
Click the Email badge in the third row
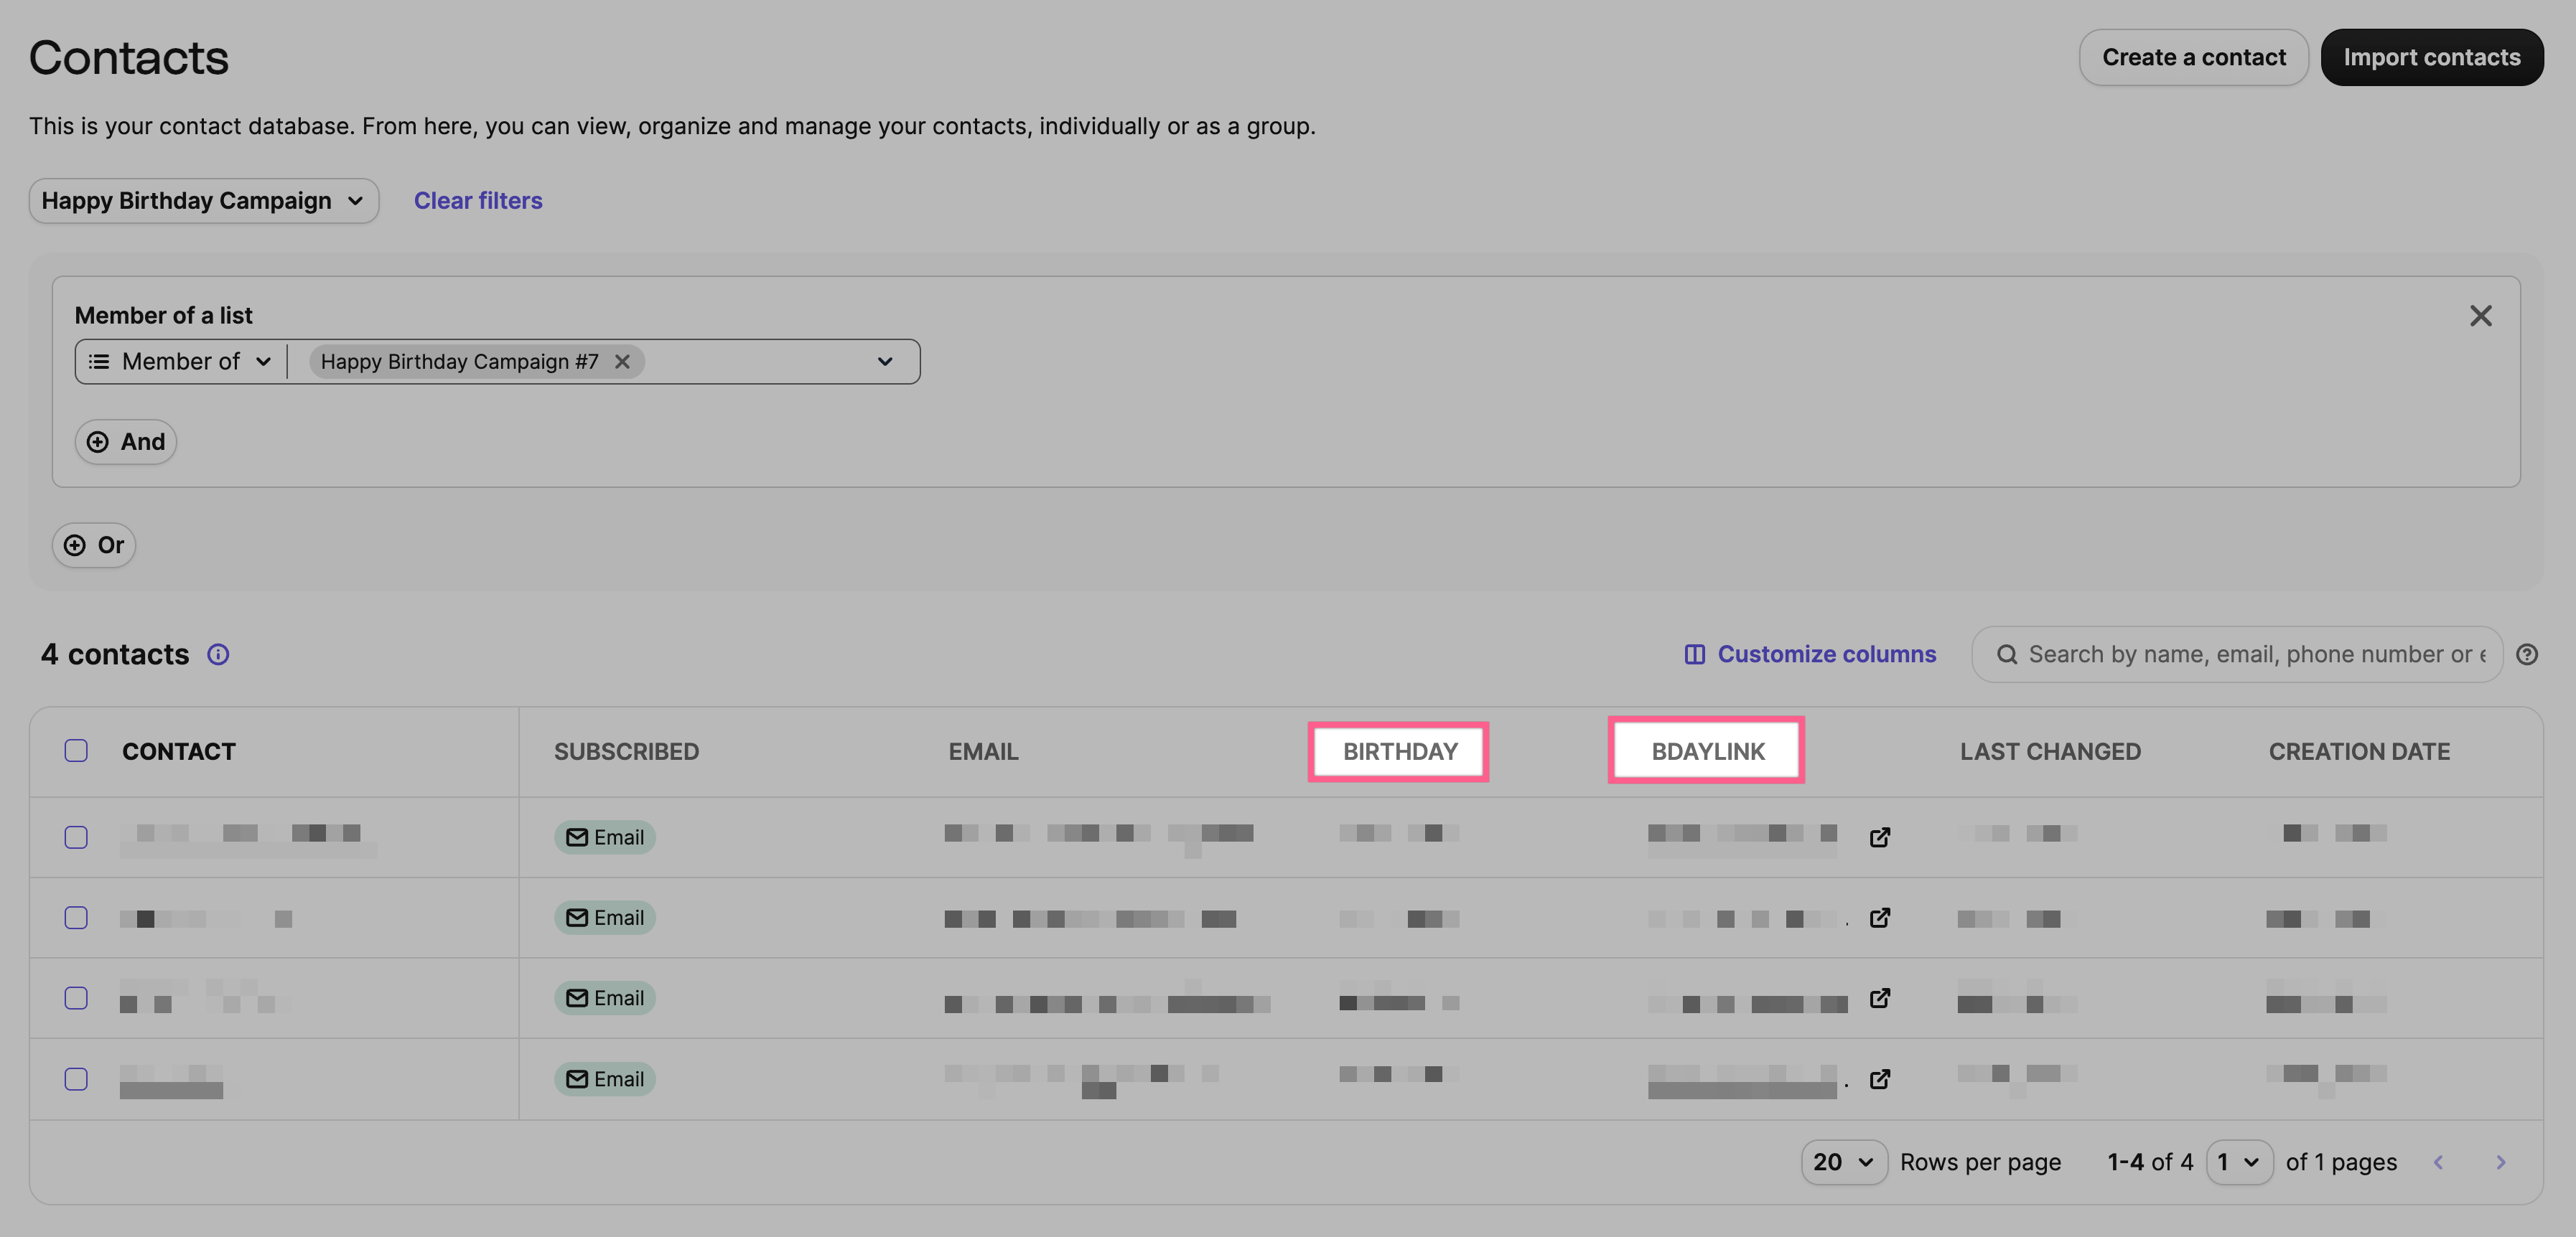pyautogui.click(x=605, y=998)
